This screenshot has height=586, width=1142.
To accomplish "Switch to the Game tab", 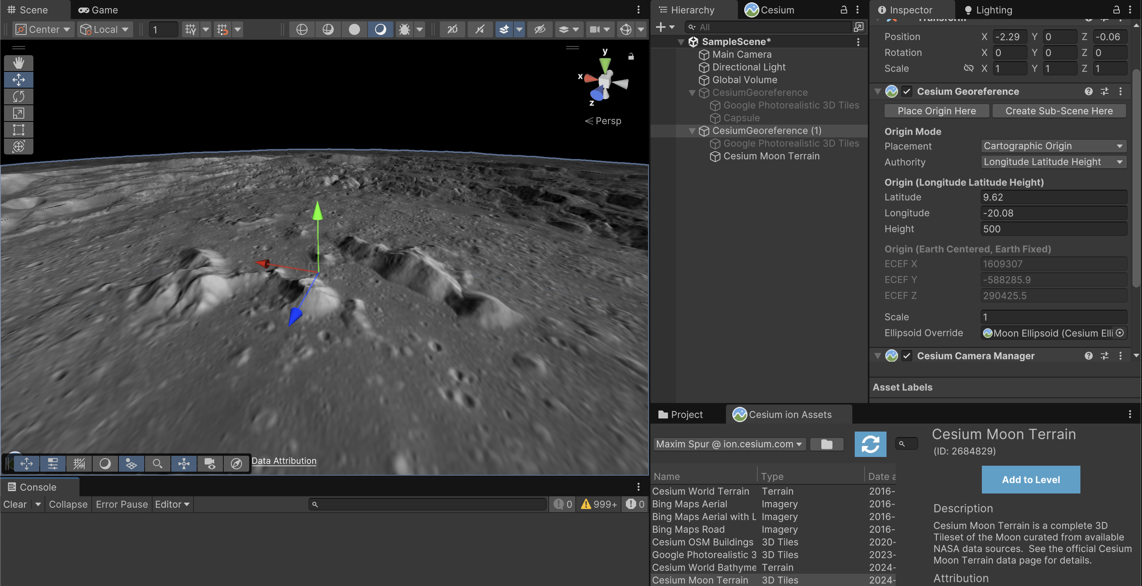I will tap(98, 10).
